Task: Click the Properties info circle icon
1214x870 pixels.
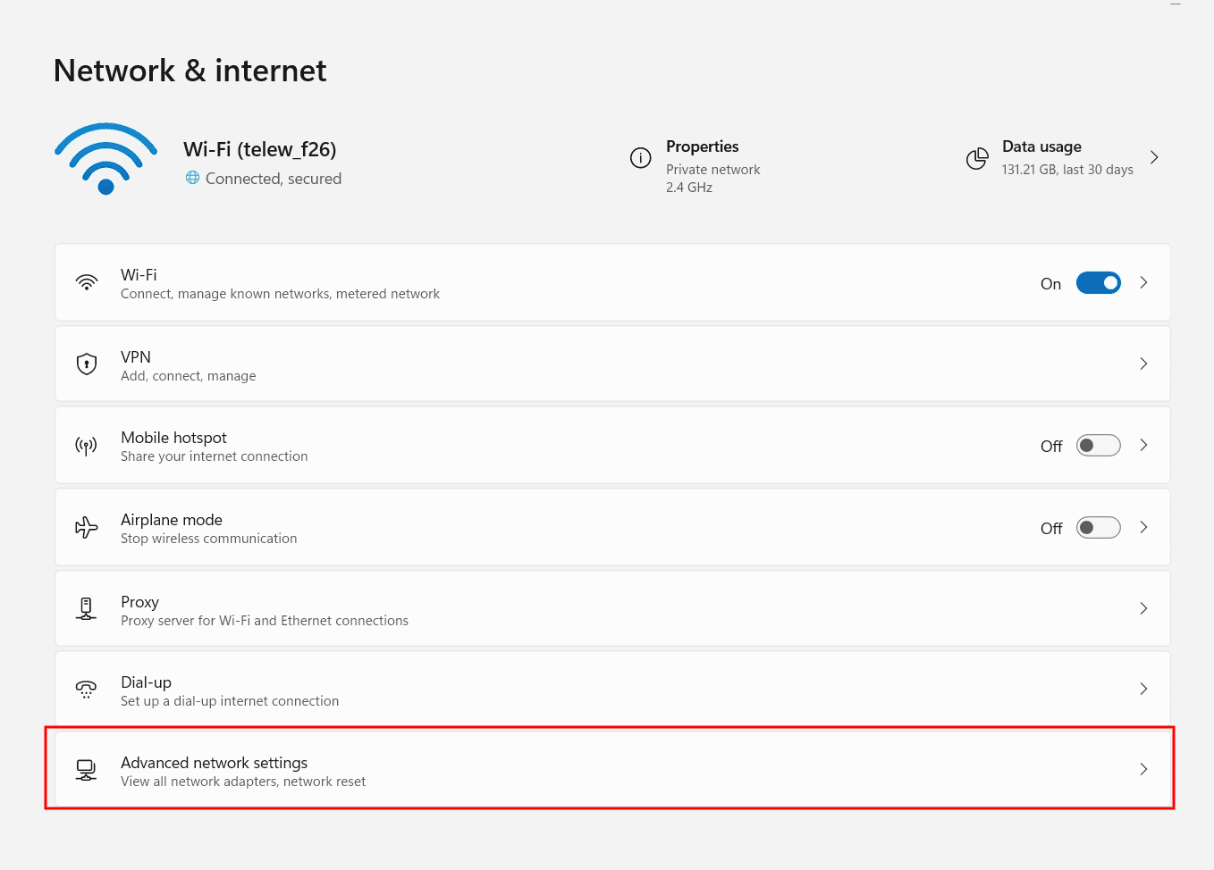Action: (640, 157)
